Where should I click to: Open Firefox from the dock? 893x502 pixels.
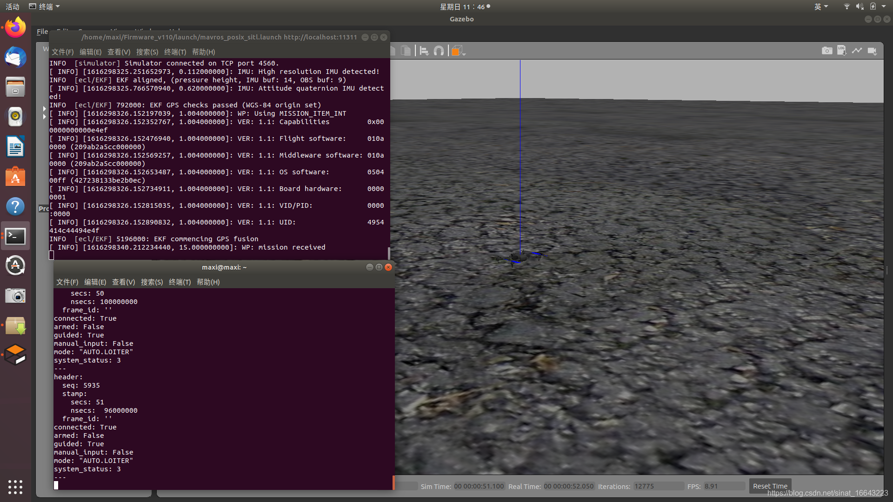15,27
